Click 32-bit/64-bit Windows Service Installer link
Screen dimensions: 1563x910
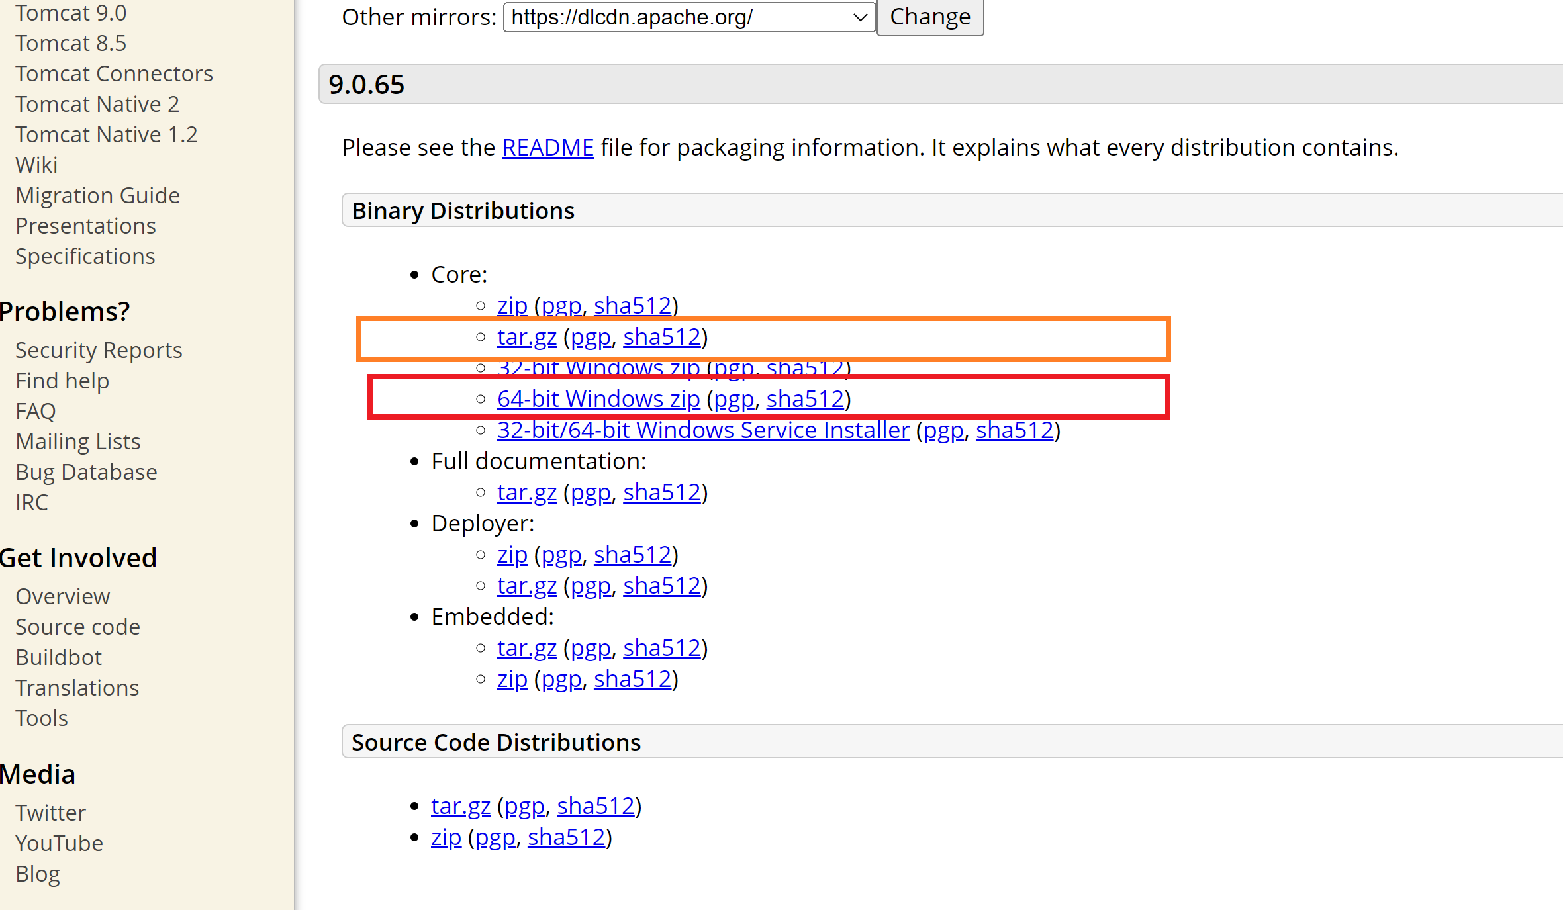tap(702, 430)
